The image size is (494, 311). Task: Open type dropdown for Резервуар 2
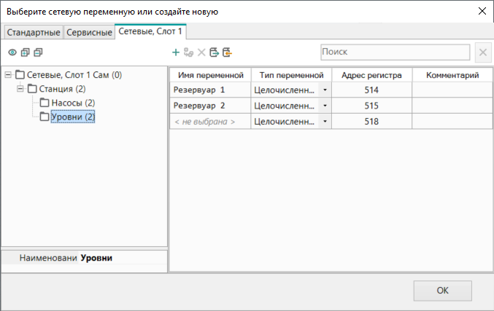click(325, 106)
